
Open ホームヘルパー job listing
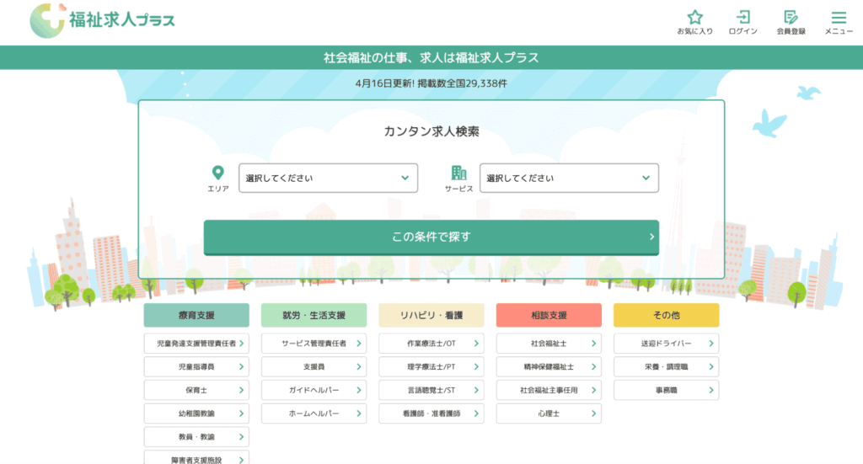point(314,413)
